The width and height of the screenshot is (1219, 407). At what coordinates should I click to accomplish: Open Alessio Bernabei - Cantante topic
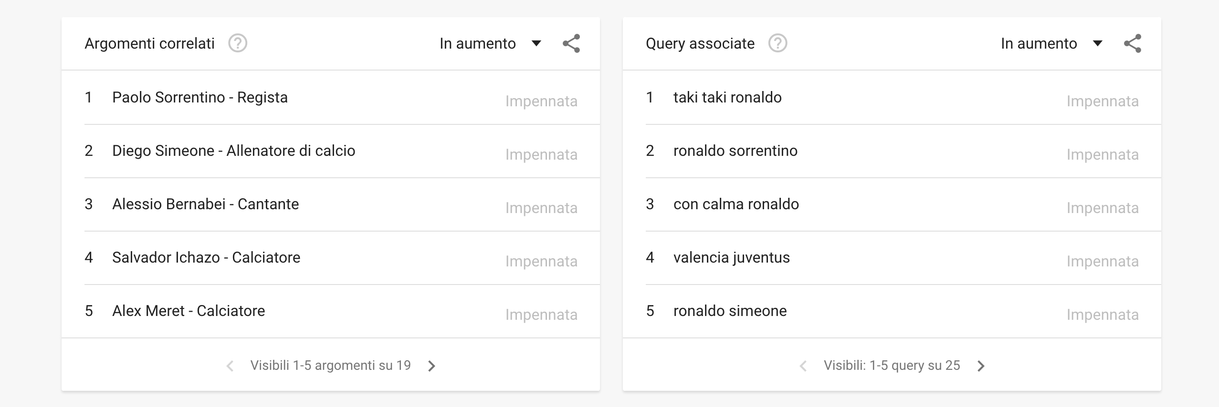coord(205,204)
